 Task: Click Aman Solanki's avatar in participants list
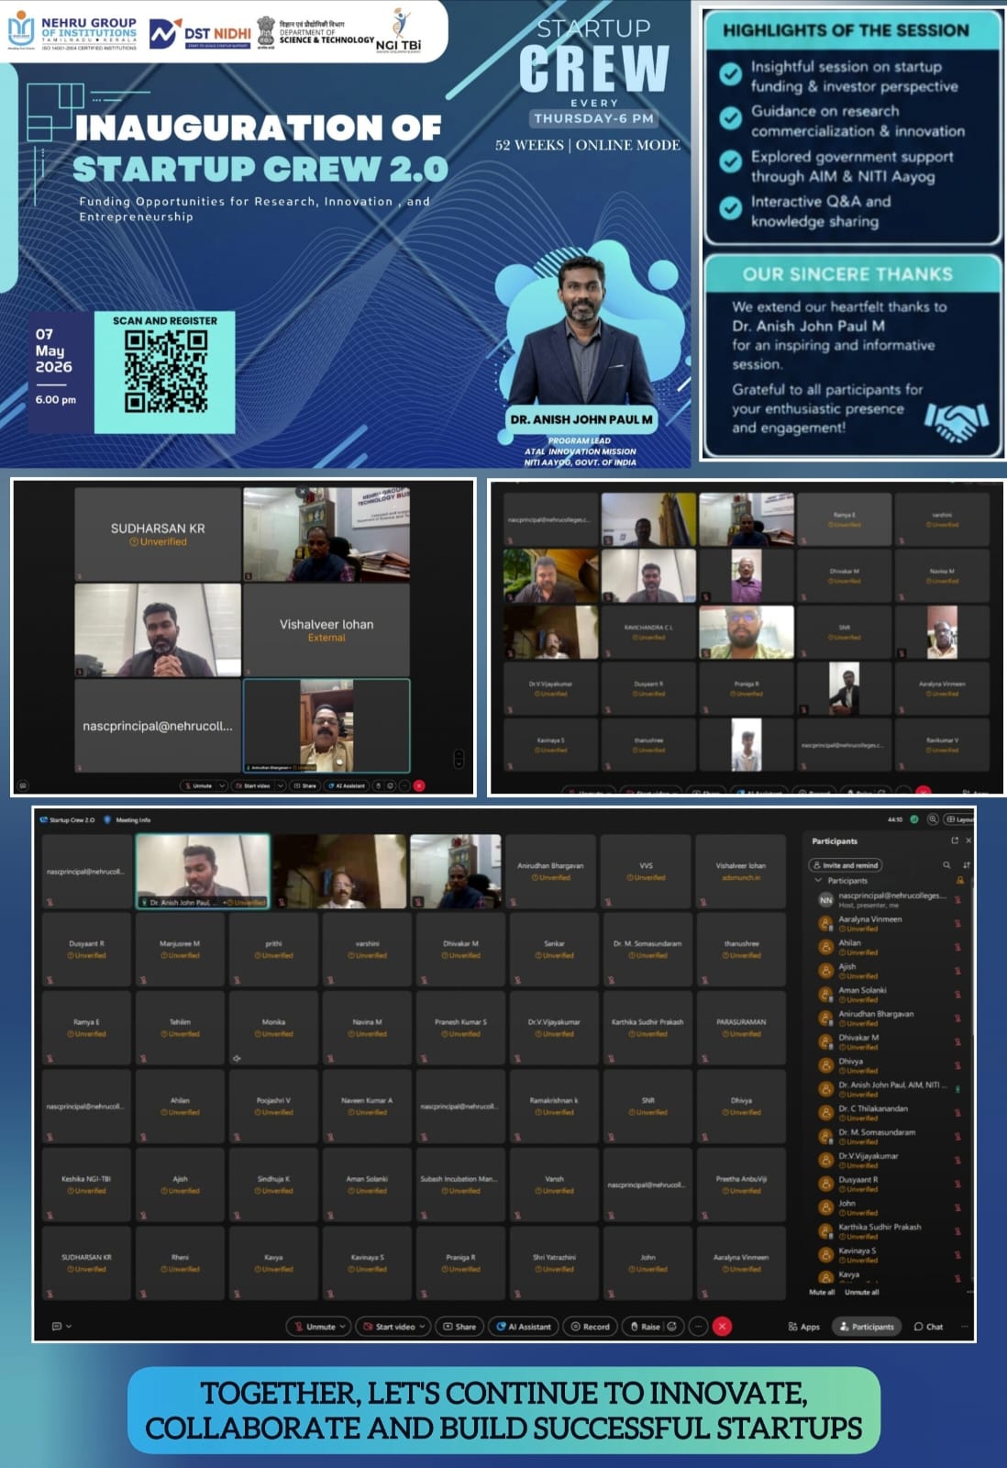click(x=825, y=995)
